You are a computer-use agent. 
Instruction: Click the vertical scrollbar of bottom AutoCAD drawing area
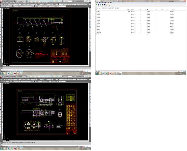click(88, 112)
